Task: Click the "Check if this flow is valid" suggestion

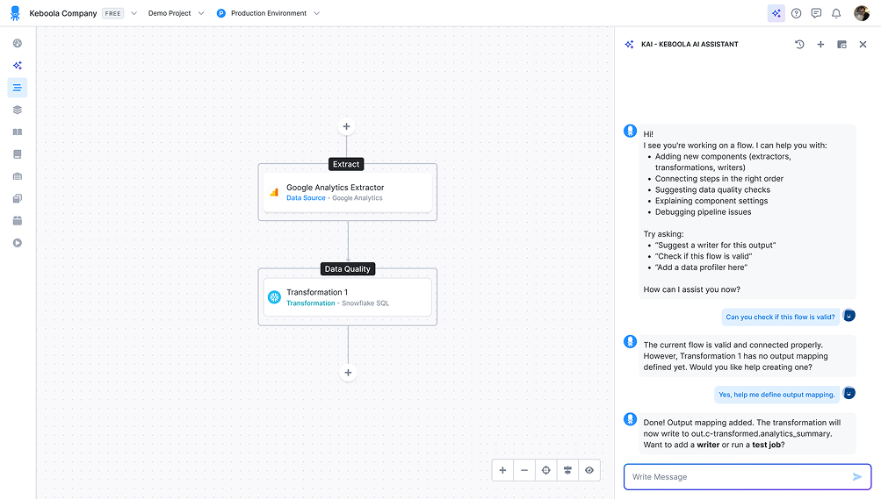Action: [x=704, y=256]
